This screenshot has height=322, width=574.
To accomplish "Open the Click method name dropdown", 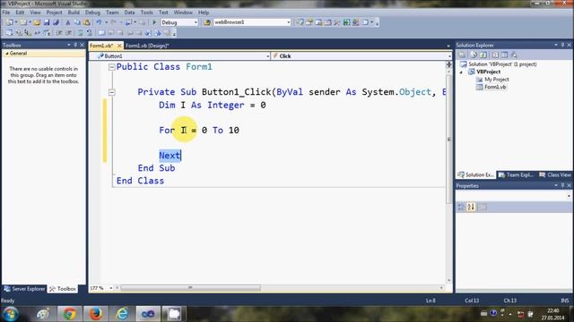I will point(449,56).
